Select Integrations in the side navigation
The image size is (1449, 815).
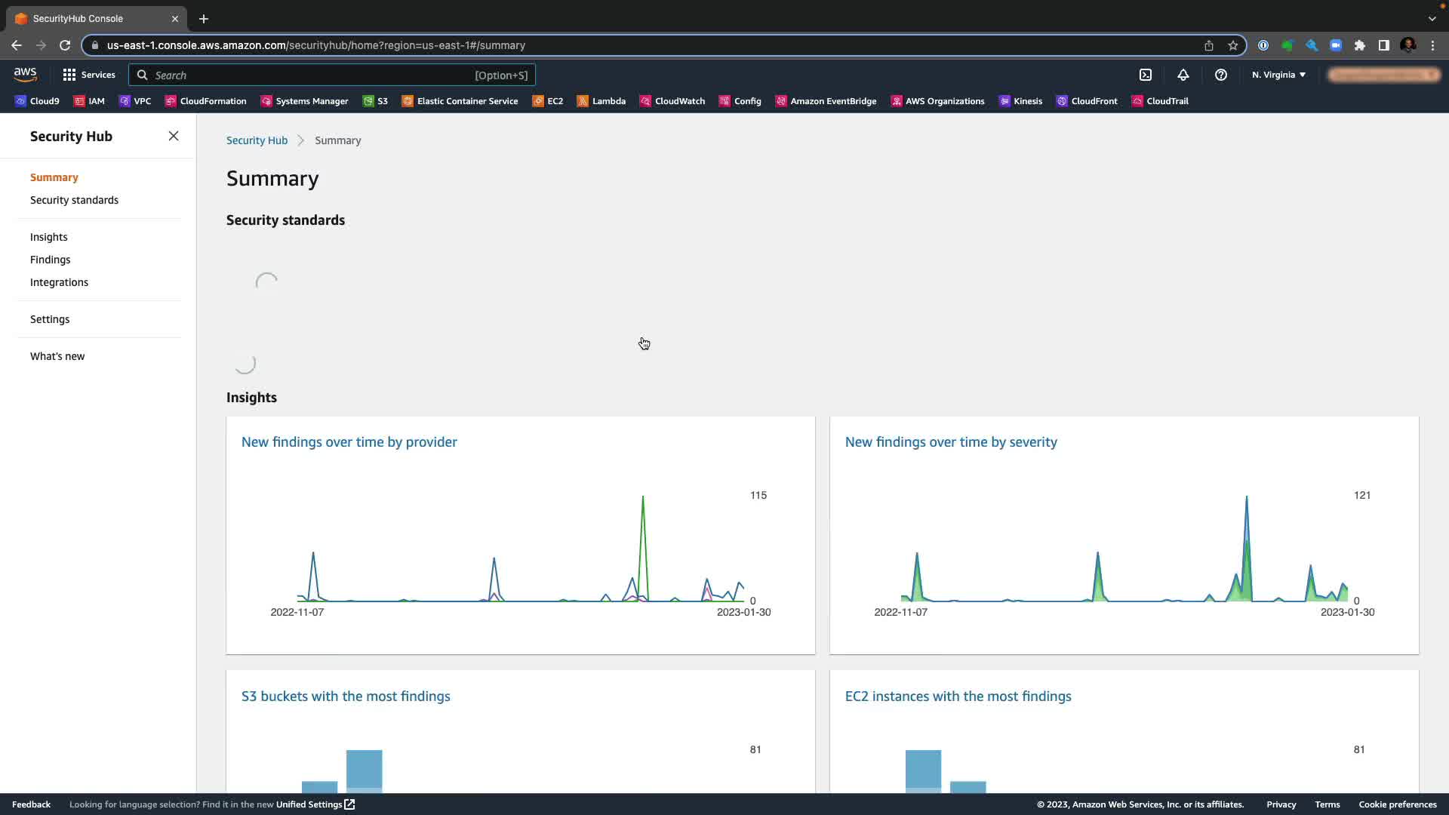59,282
